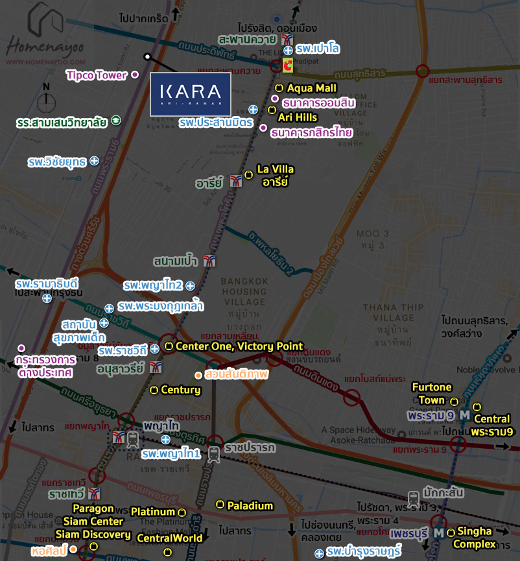Click the MRT M icon at เพชรบุรี
The image size is (520, 561).
pyautogui.click(x=439, y=532)
